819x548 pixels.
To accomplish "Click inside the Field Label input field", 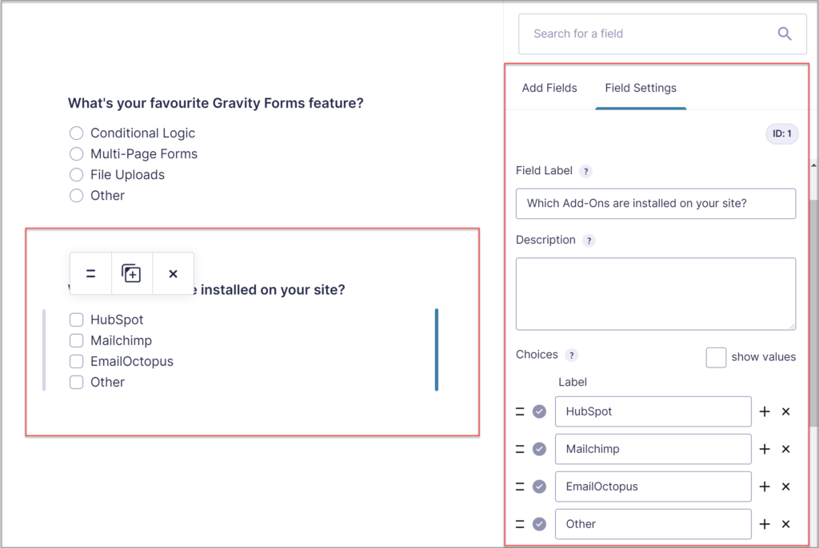I will click(x=656, y=204).
